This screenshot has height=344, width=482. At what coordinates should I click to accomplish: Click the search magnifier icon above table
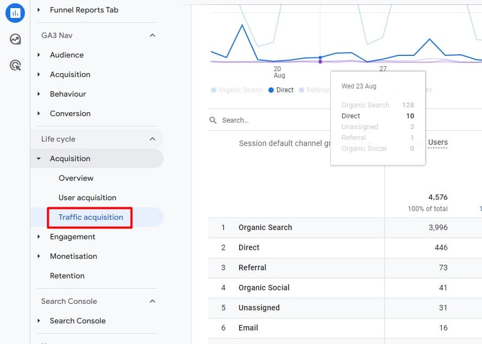(x=213, y=120)
